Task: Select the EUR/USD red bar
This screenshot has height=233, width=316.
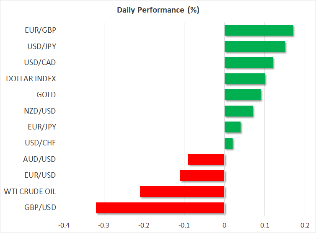Action: 202,175
